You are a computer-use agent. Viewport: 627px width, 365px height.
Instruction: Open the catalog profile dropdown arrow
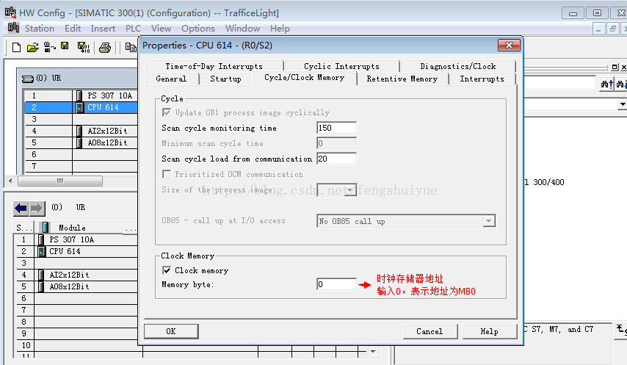[622, 104]
